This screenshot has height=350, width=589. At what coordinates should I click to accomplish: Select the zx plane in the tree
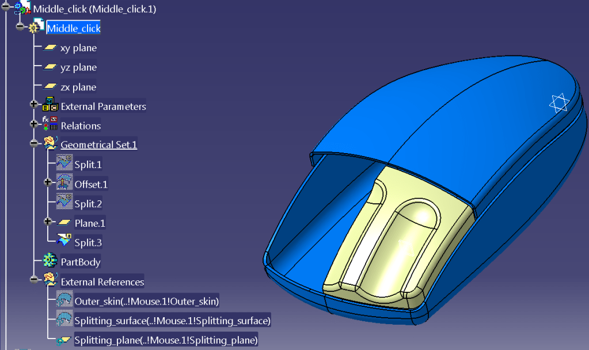[78, 87]
